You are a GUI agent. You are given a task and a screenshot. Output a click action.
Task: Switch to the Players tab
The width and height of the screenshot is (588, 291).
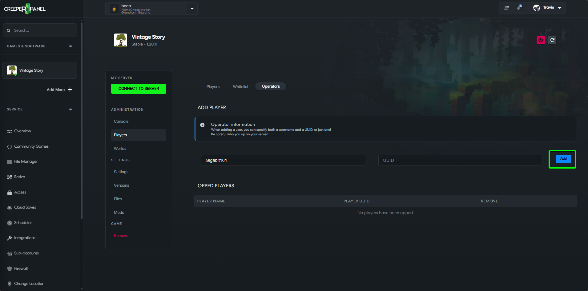tap(213, 86)
